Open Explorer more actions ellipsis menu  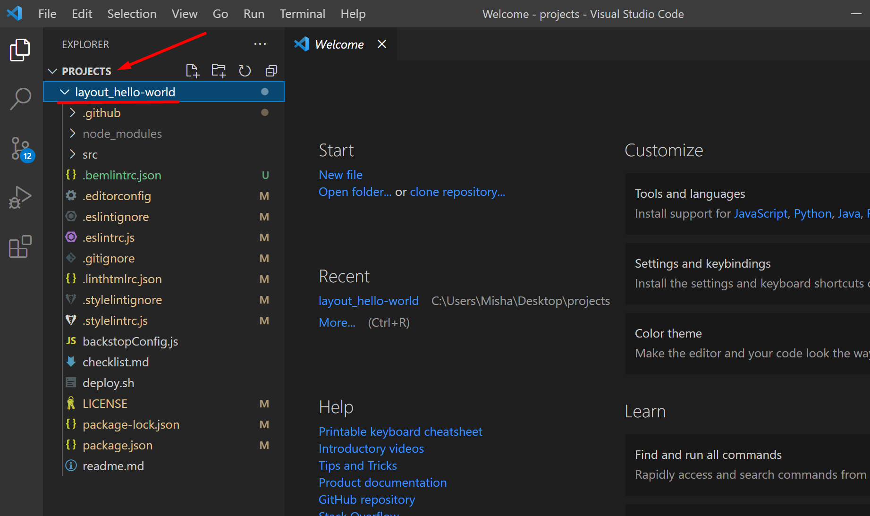(x=260, y=44)
